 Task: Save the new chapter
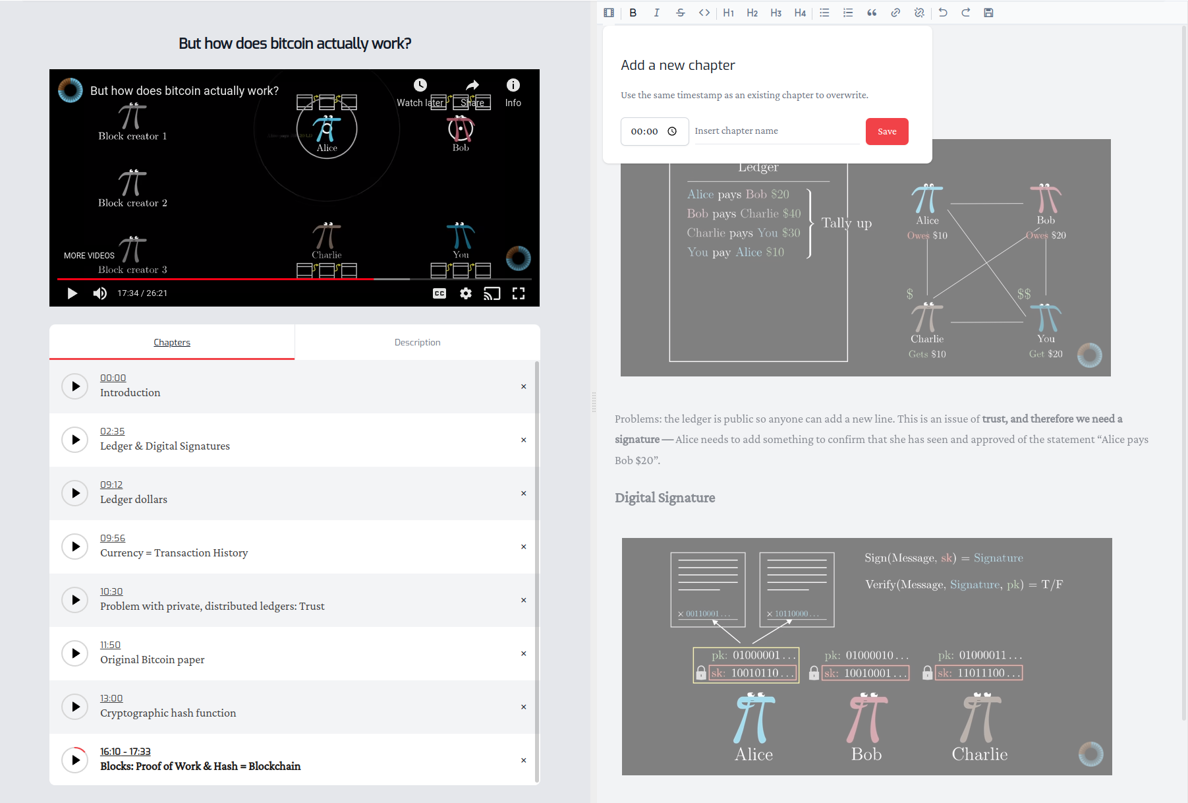(887, 131)
